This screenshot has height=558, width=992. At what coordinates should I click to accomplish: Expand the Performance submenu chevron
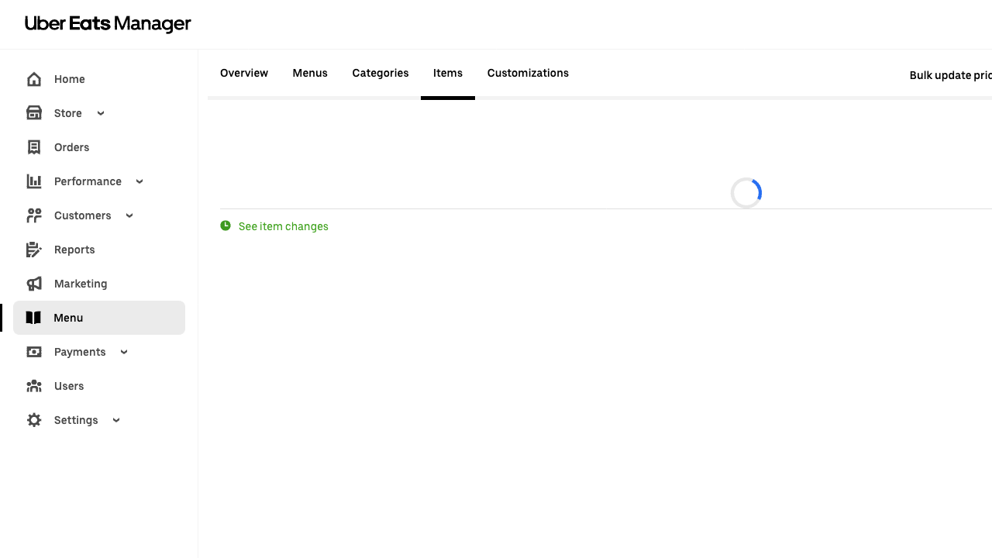pos(139,181)
